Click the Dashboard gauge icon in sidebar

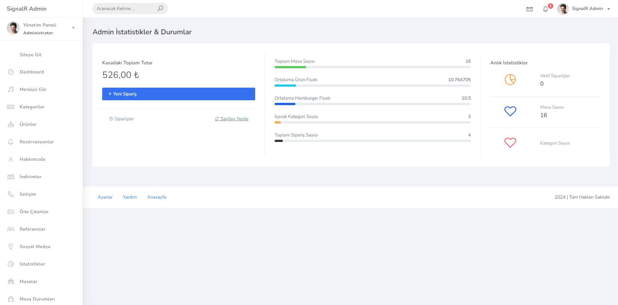click(x=11, y=72)
